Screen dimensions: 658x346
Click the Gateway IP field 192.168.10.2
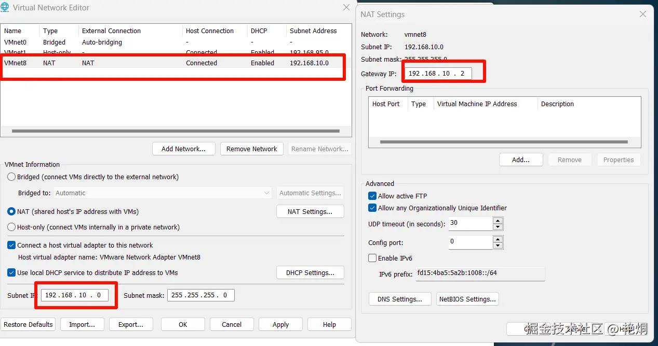tap(438, 74)
